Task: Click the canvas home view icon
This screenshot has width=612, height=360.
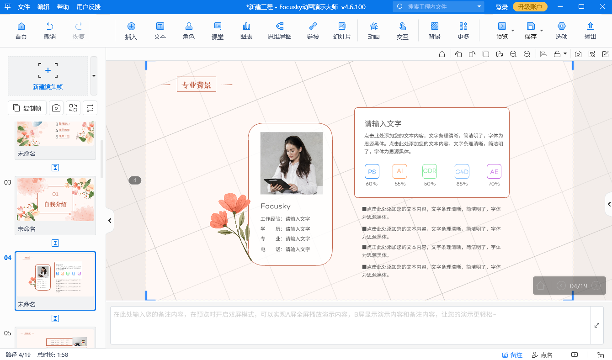Action: (x=442, y=54)
